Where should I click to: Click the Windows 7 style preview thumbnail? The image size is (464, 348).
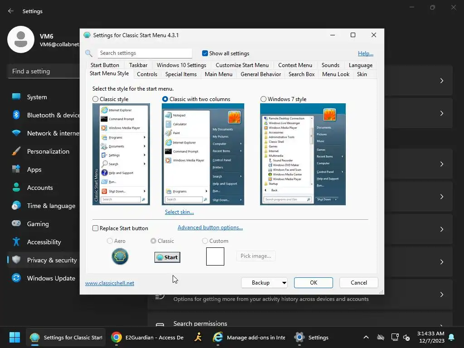303,154
